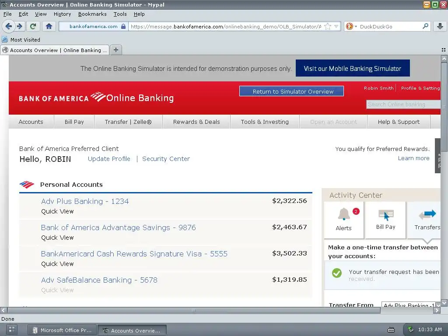Screen dimensions: 448x336
Task: Open Bill Pay in Activity Center
Action: [x=385, y=220]
